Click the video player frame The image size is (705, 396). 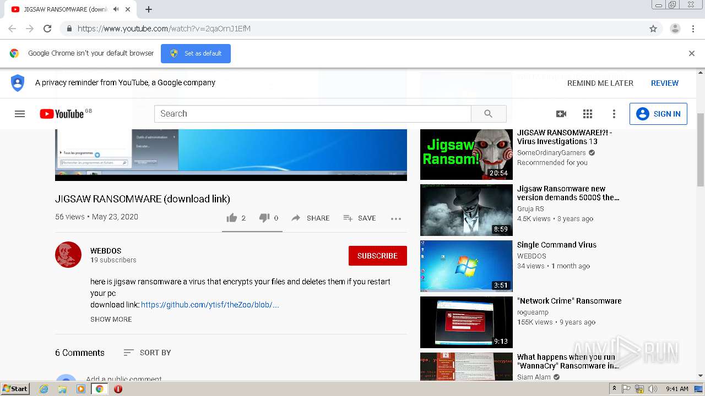[x=231, y=154]
